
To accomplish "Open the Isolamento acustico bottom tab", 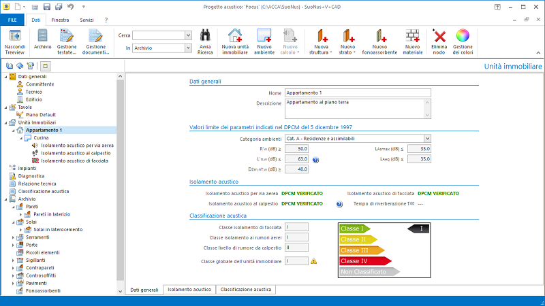I will tap(189, 290).
